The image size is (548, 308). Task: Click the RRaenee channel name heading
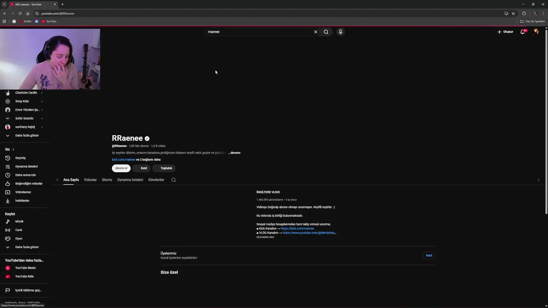tap(127, 138)
